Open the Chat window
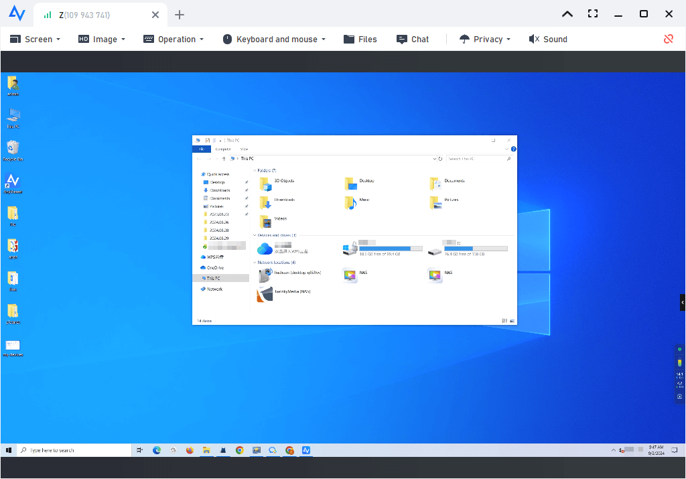Image resolution: width=686 pixels, height=479 pixels. point(413,39)
